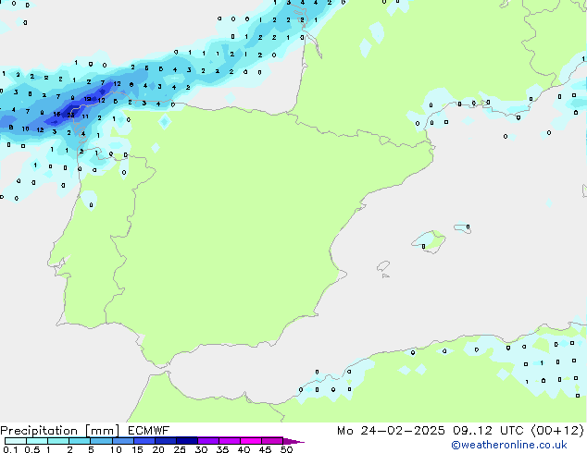Screen dimensions: 587x453
Task: Select the '09..12 UTC' time text
Action: 488,431
